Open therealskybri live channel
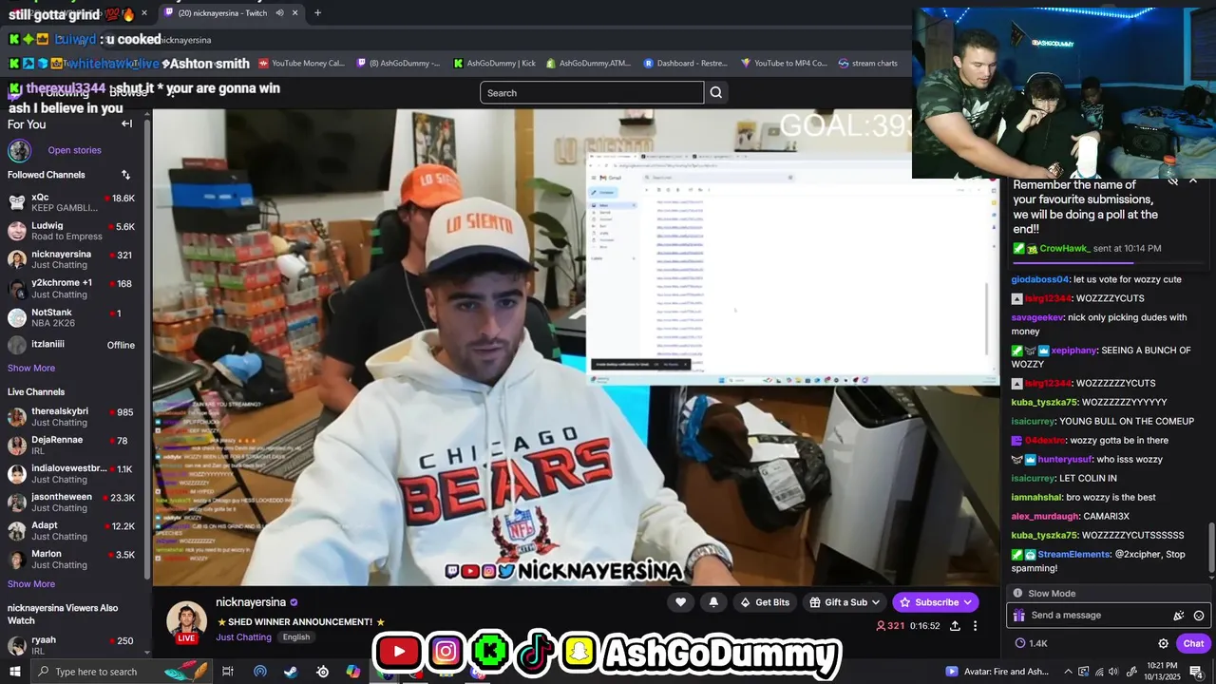1216x684 pixels. tap(71, 417)
